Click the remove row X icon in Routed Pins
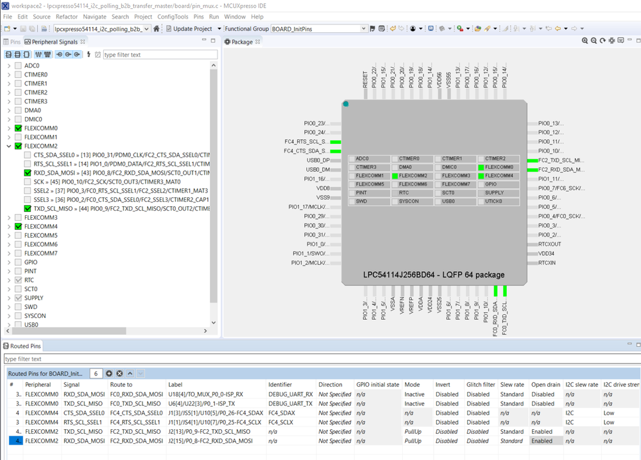 click(119, 373)
